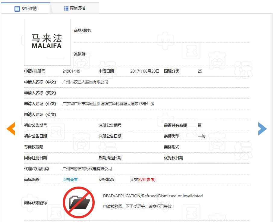Click the 类似群 label
274x222 pixels.
click(80, 54)
